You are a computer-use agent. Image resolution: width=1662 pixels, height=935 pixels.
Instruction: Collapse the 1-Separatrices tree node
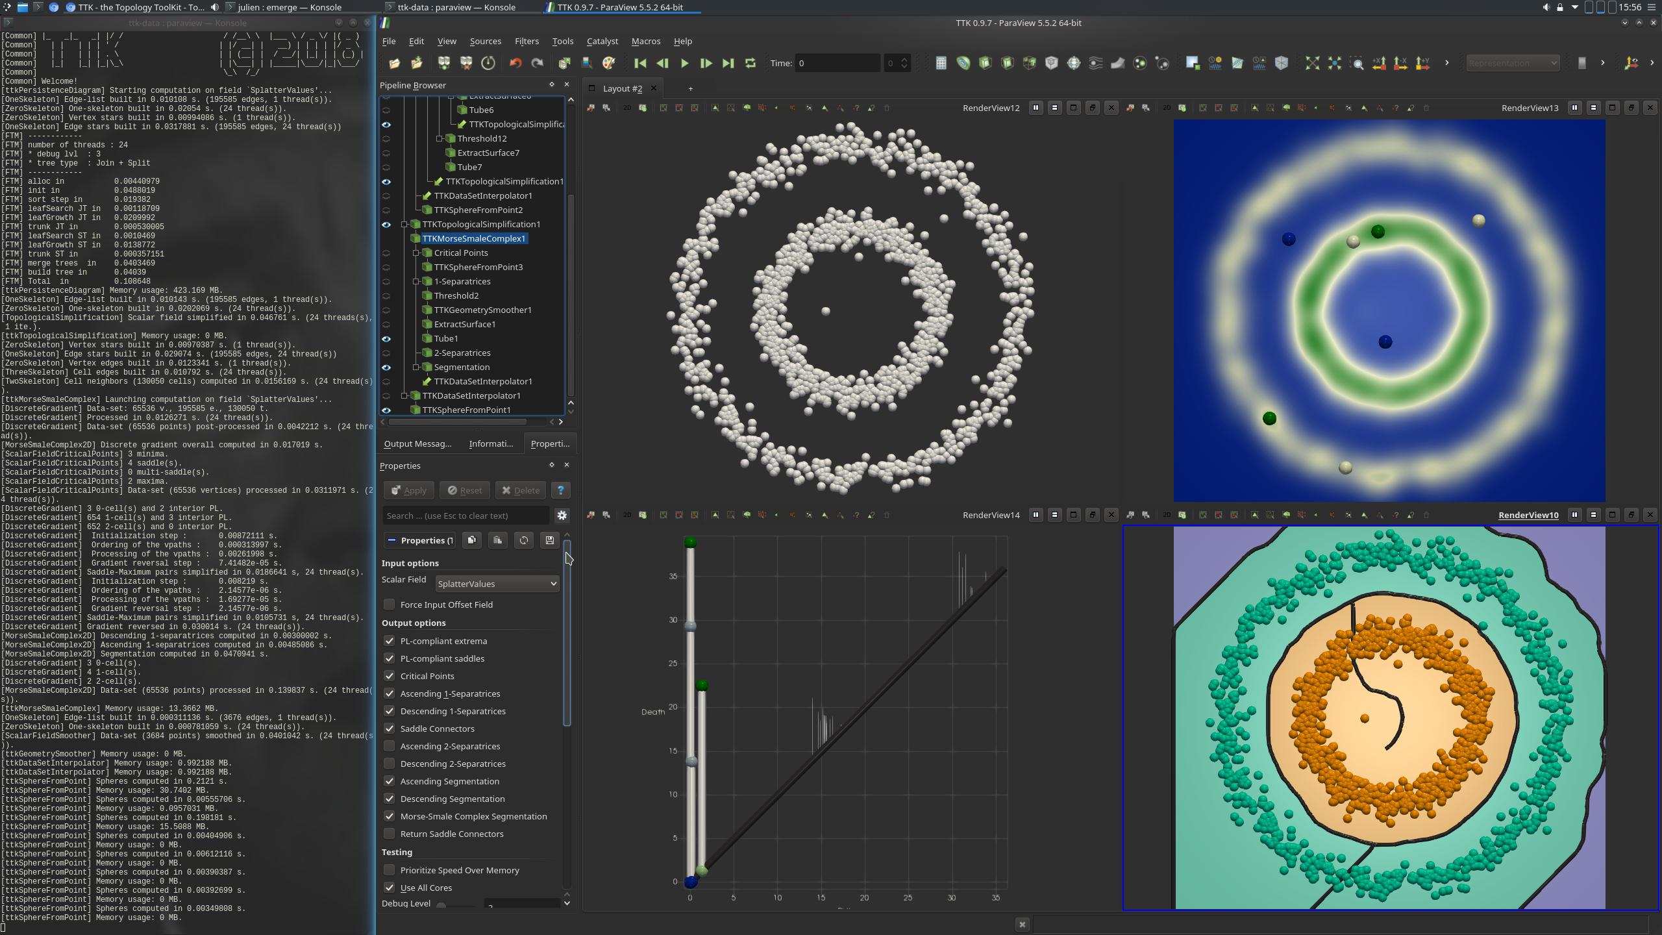[416, 281]
